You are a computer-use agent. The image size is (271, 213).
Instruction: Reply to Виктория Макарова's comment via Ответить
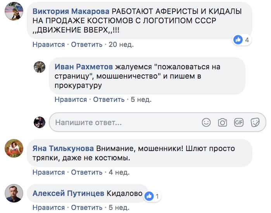(87, 45)
